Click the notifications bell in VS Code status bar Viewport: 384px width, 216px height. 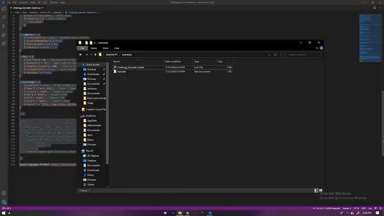pos(380,208)
